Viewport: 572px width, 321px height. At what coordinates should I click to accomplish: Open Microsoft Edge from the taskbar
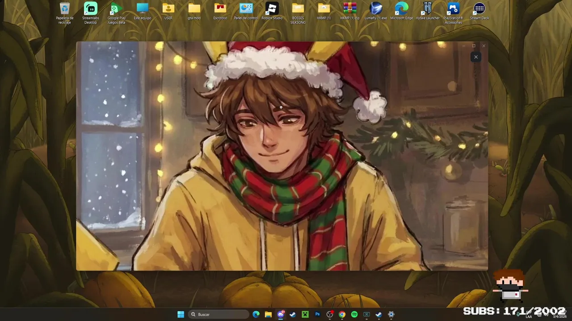tap(256, 314)
